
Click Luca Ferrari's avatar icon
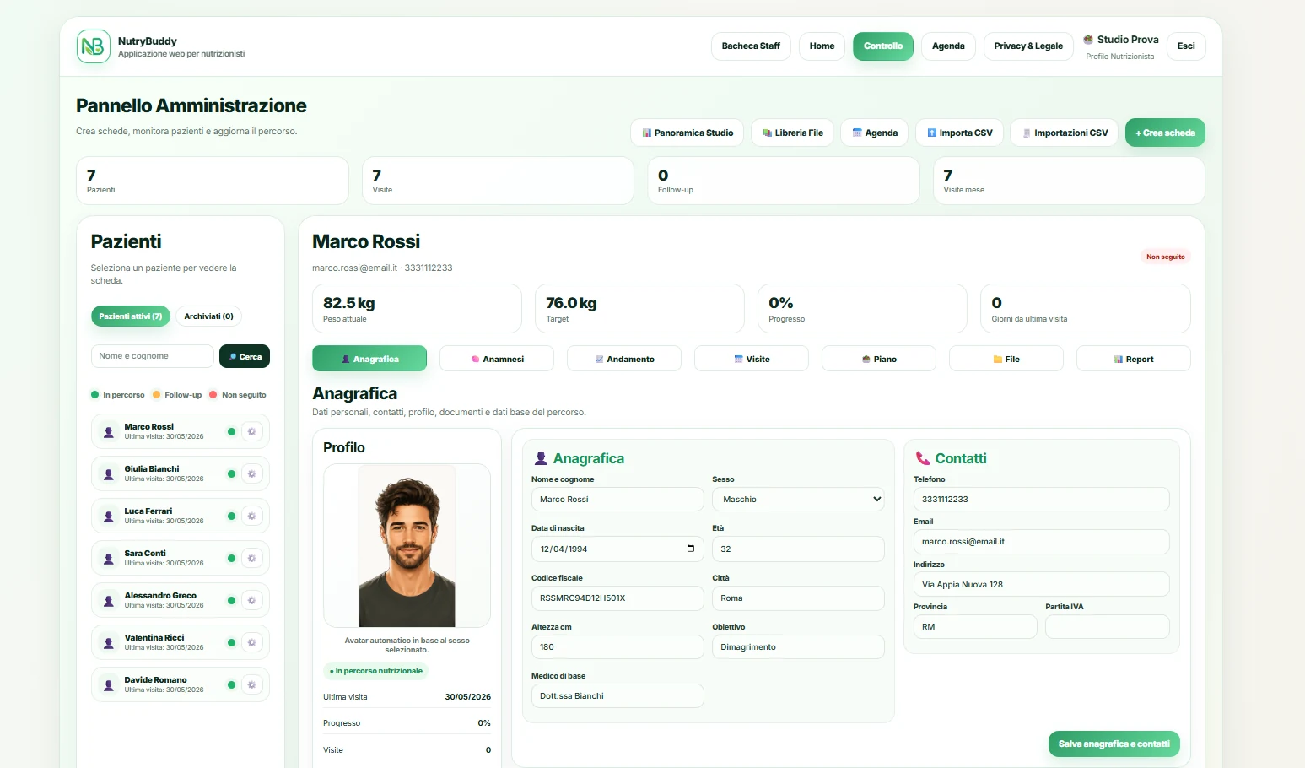tap(109, 517)
